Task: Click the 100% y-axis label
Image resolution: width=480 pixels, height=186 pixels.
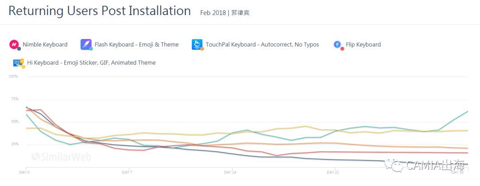Action: point(13,77)
